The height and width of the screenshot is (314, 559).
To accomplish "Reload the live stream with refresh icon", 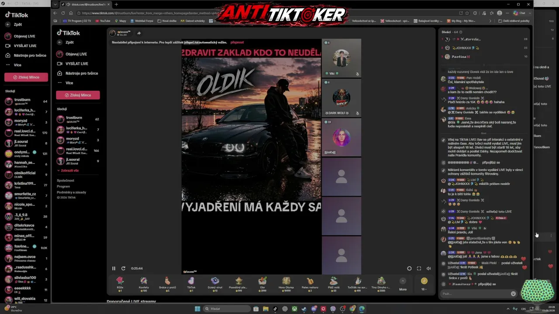I will pyautogui.click(x=123, y=269).
